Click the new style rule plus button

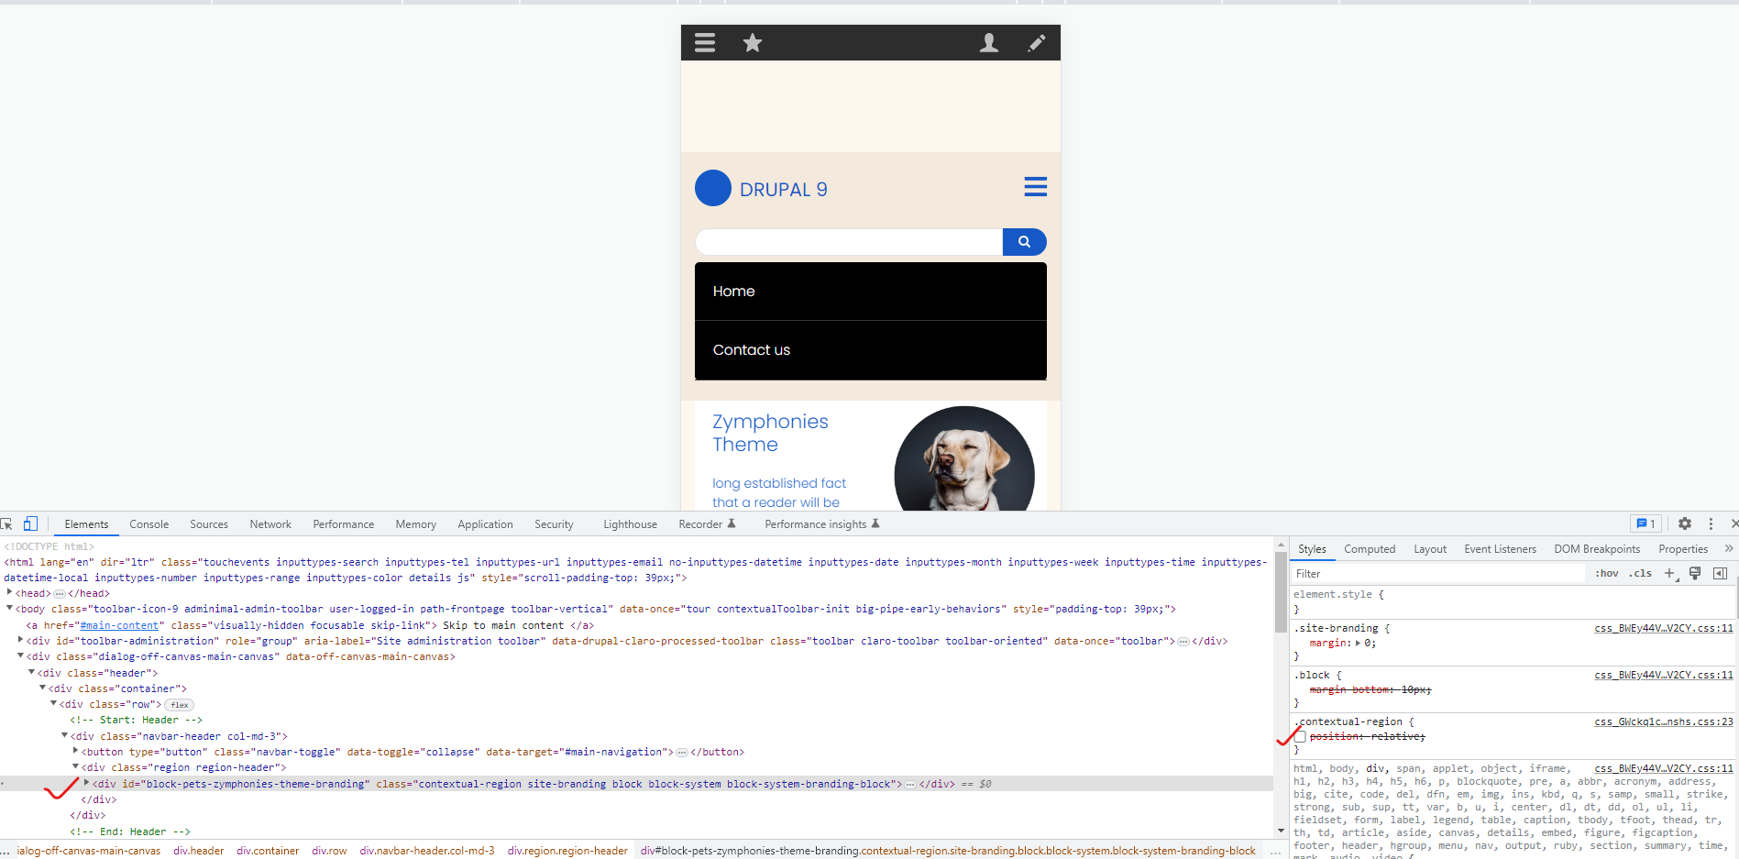[x=1668, y=573]
